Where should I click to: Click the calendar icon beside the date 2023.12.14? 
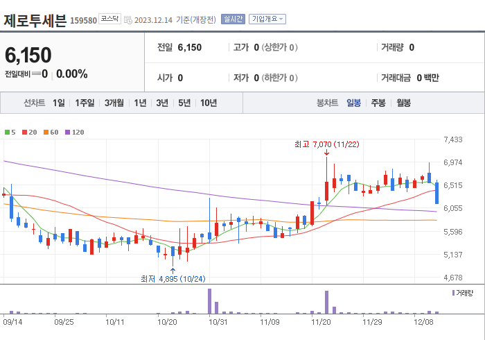click(x=127, y=20)
